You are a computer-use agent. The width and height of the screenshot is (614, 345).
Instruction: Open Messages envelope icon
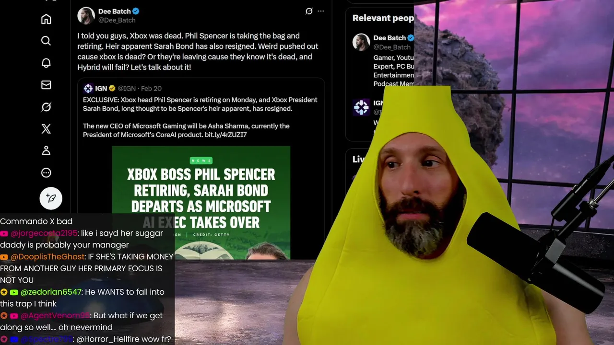click(x=46, y=85)
